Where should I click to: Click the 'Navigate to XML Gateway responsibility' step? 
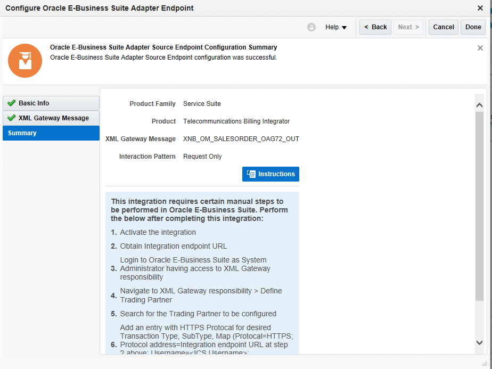point(201,296)
